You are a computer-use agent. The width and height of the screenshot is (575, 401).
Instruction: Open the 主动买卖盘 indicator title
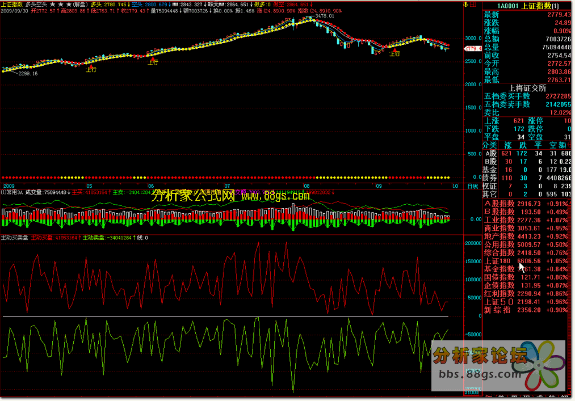14,238
